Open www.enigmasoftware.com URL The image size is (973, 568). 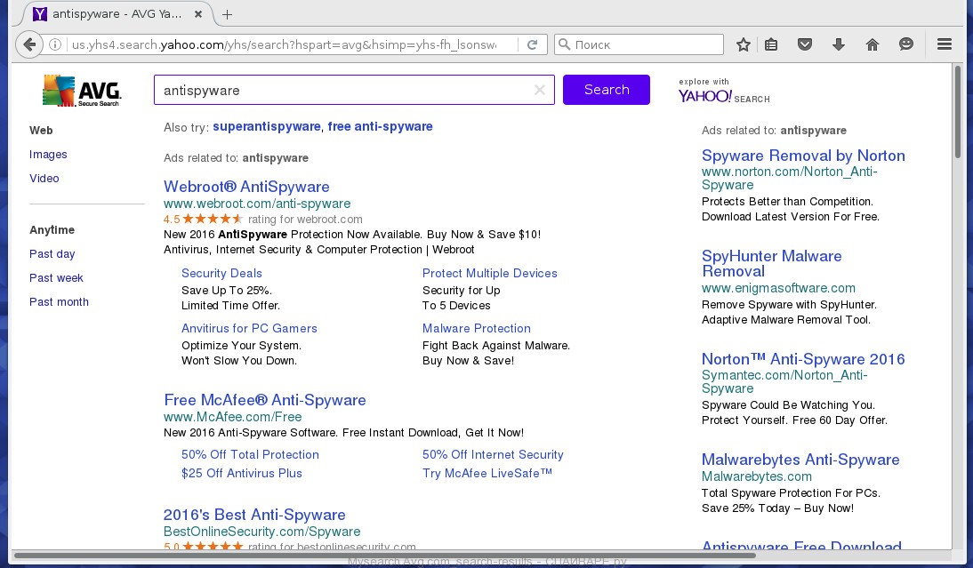coord(778,288)
